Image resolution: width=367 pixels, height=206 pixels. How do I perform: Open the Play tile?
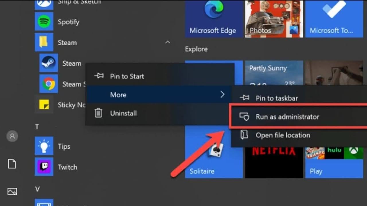tap(334, 162)
